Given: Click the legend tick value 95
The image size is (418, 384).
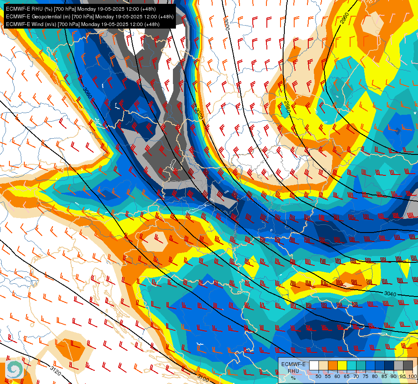Looking at the screenshot, I should pos(403,376).
